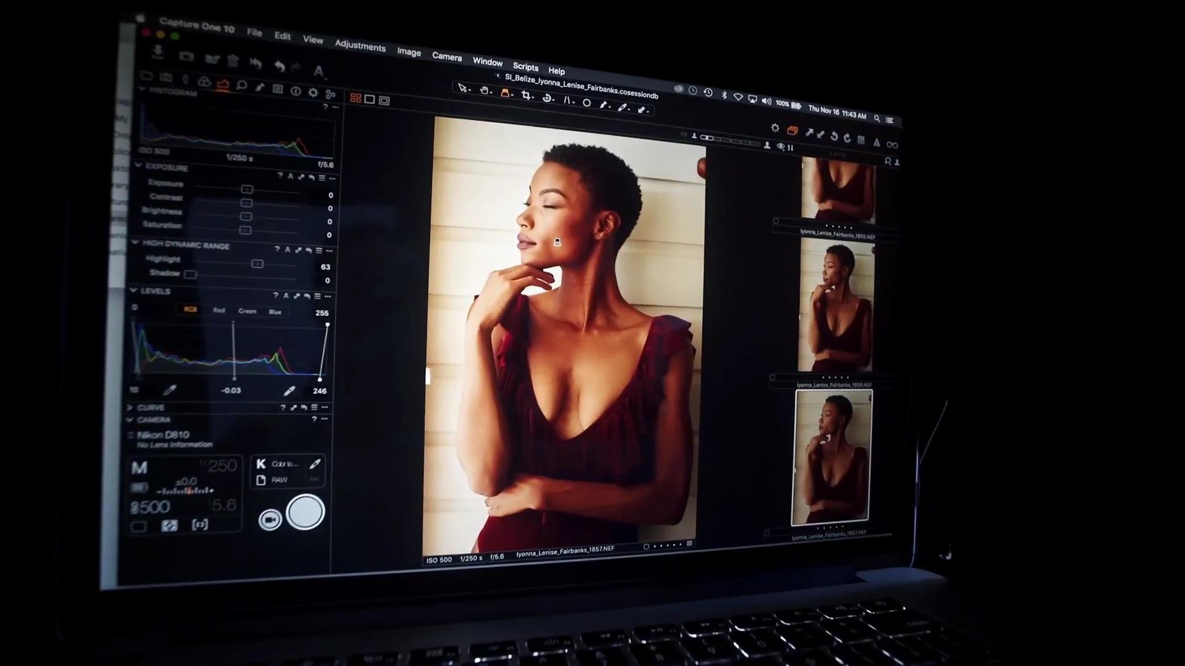Pick shadow point with left levels eyedropper
Viewport: 1185px width, 666px height.
170,390
